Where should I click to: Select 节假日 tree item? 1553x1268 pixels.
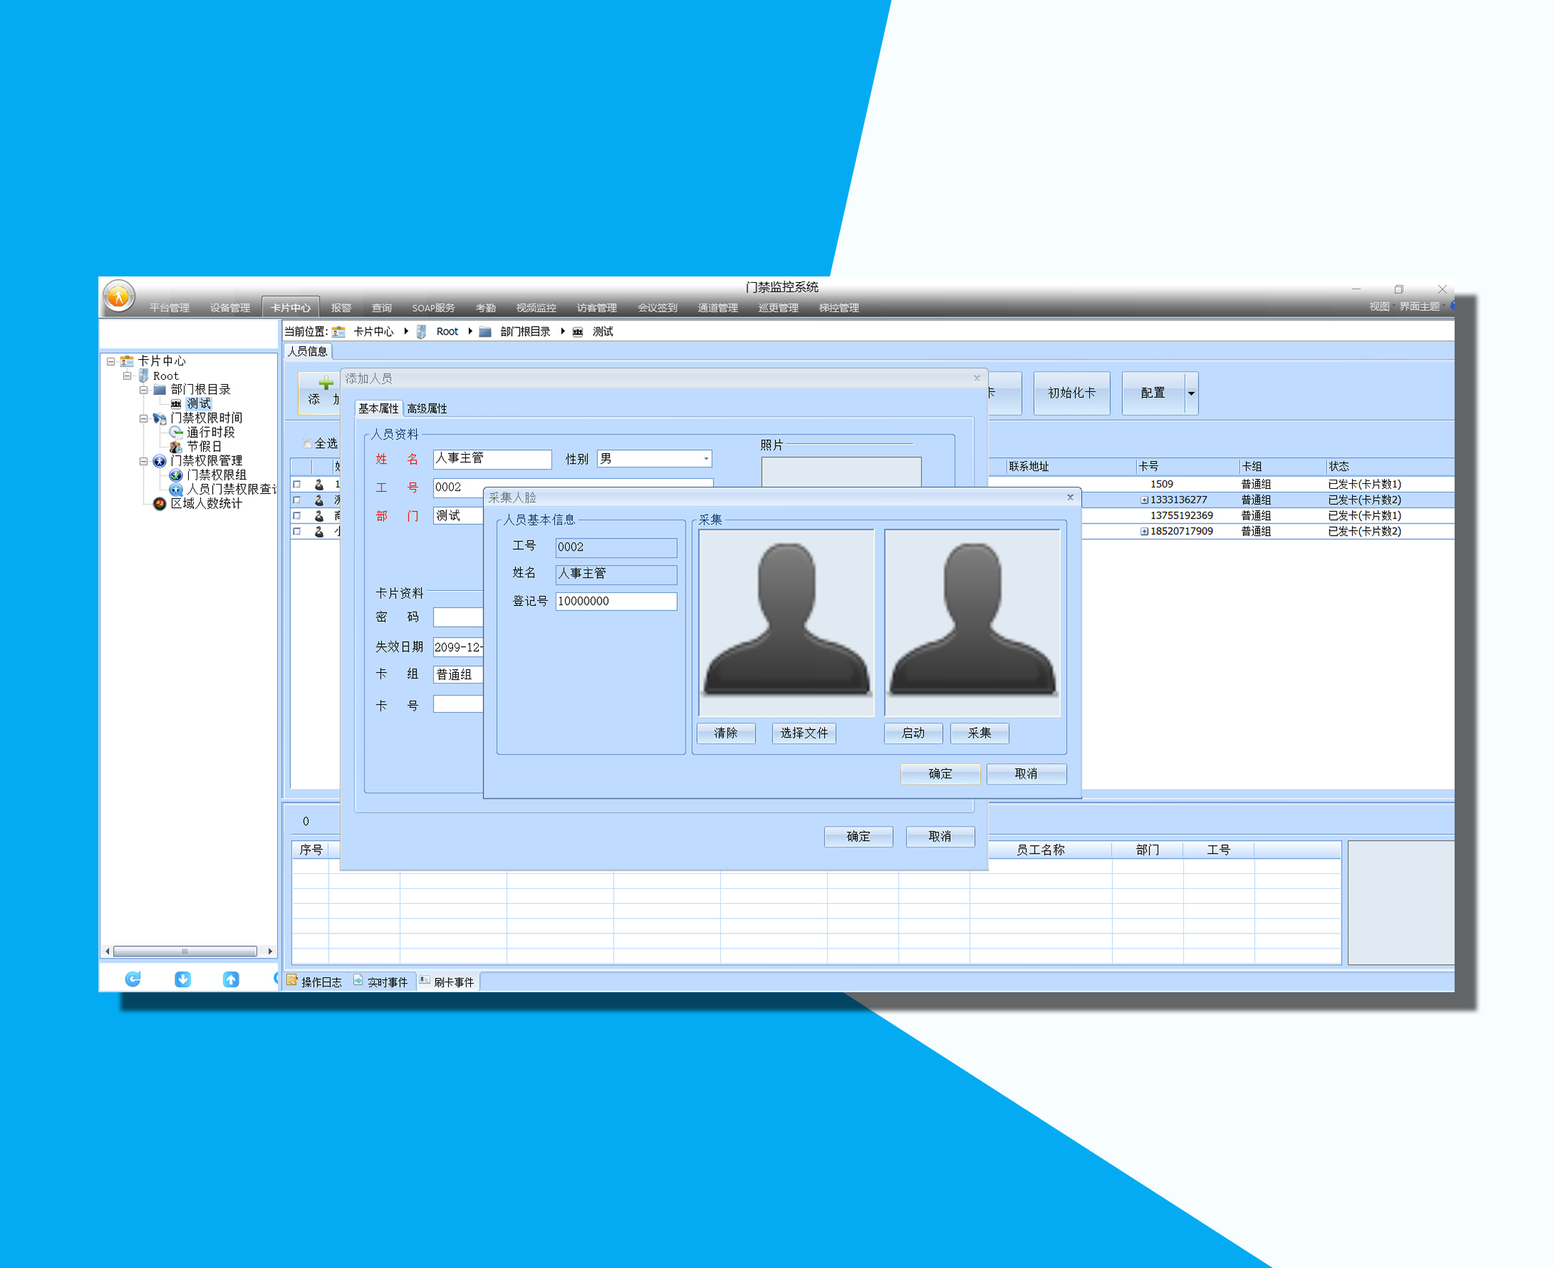(203, 447)
